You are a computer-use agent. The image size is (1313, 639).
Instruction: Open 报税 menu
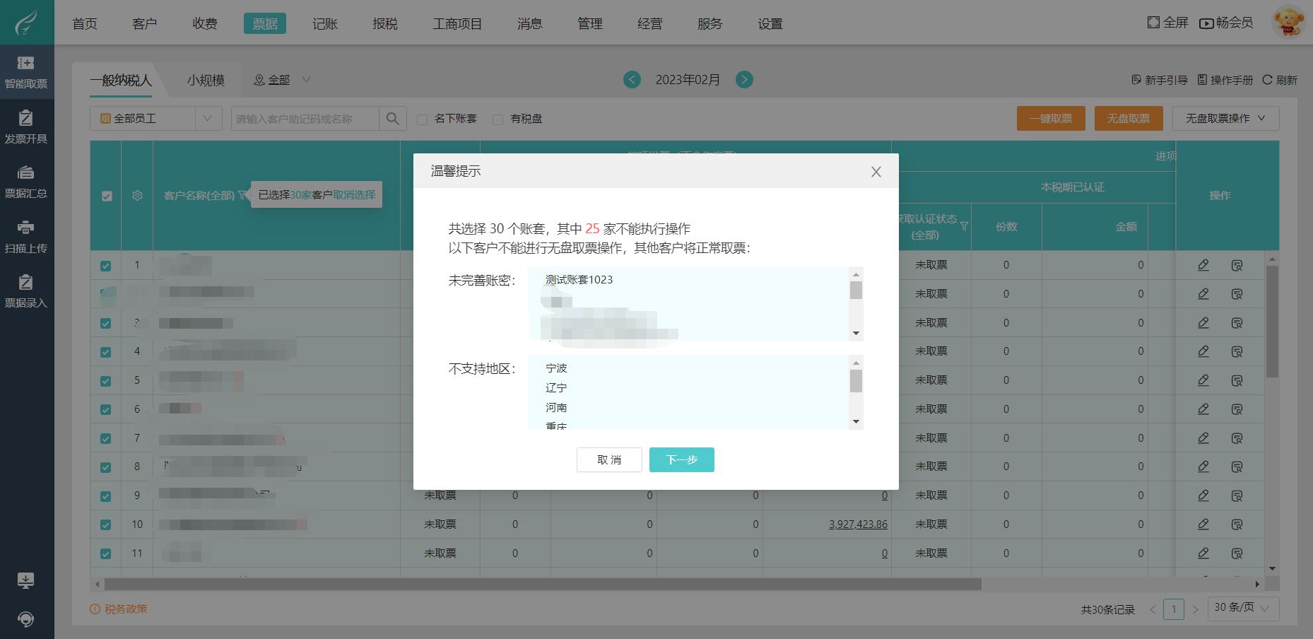tap(385, 23)
